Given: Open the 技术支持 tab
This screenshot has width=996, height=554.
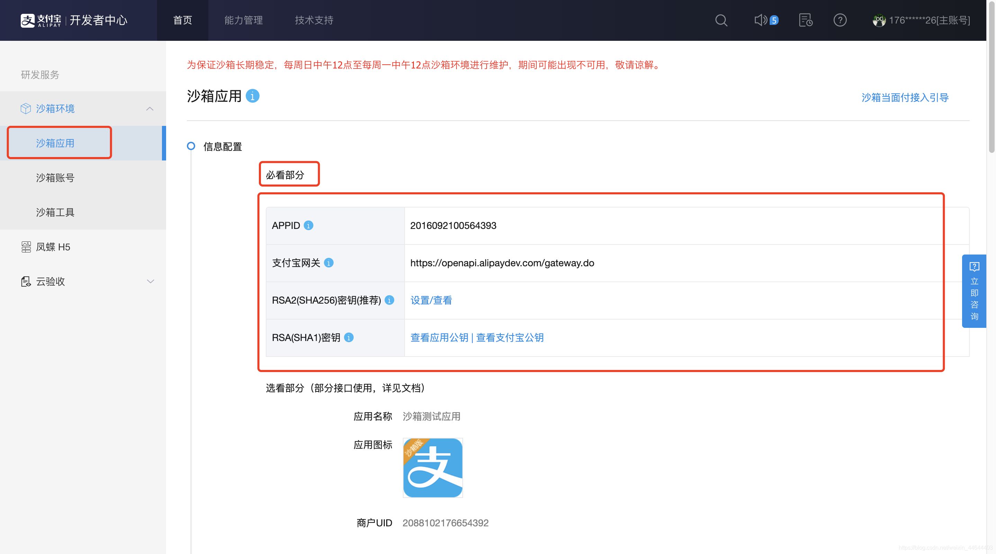Looking at the screenshot, I should (x=314, y=20).
